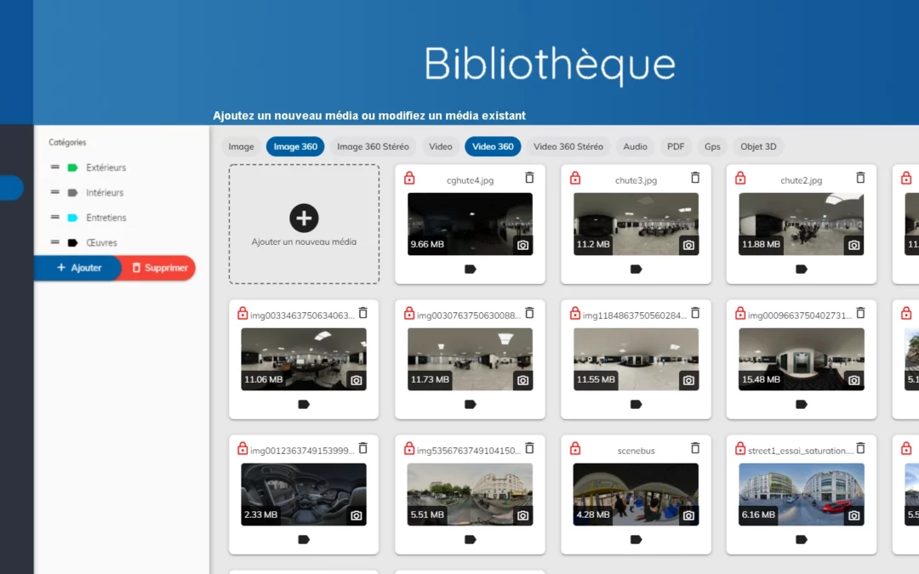Select the Intérieurs category
The height and width of the screenshot is (574, 919).
(105, 193)
